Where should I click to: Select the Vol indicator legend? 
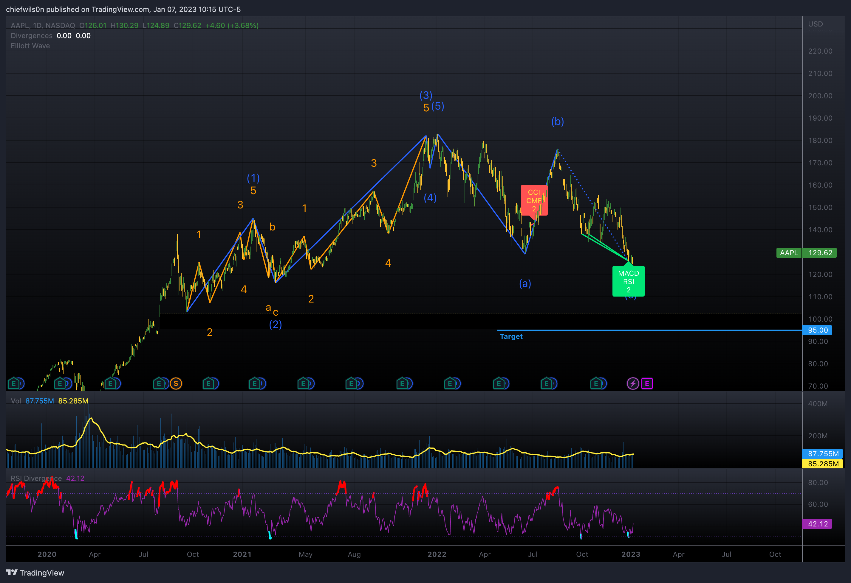[16, 401]
